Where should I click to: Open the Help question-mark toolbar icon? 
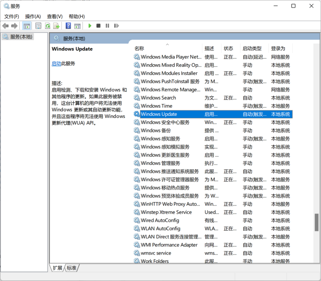68,26
